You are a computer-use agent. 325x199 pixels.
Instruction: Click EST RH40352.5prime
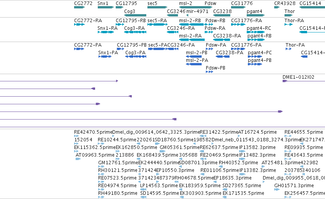238,163
